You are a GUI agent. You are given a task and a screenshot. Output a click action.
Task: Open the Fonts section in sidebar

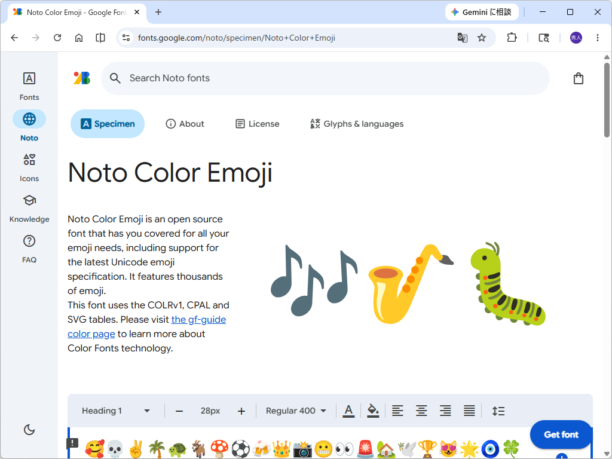pos(29,86)
